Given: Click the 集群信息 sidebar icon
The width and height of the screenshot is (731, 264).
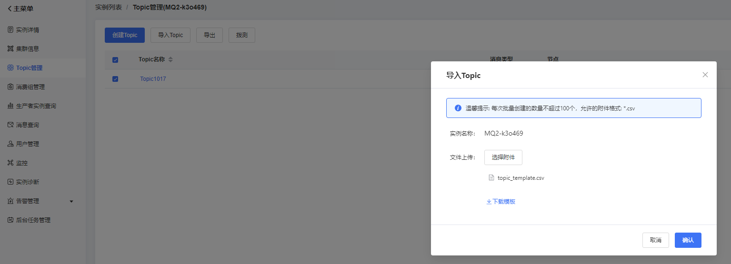Looking at the screenshot, I should [10, 49].
